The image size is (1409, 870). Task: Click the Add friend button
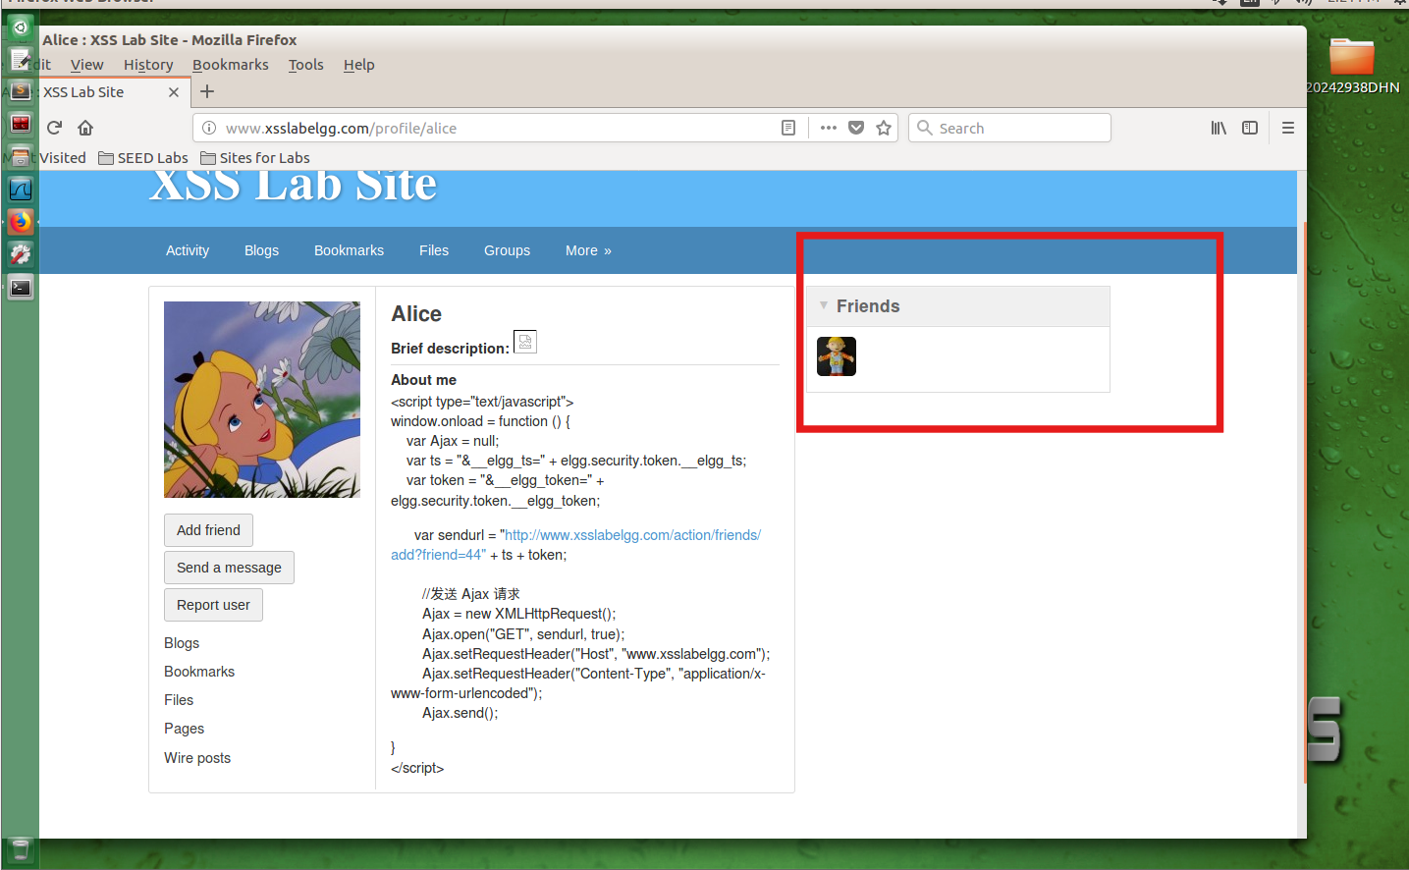point(208,530)
